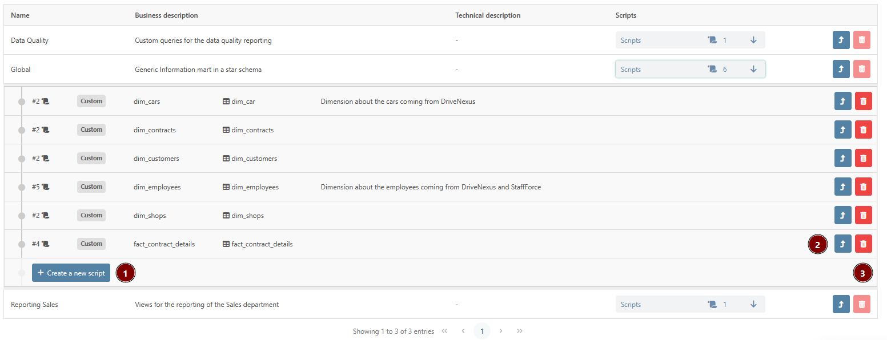Jump to the last page of entries
This screenshot has width=887, height=340.
pyautogui.click(x=520, y=331)
